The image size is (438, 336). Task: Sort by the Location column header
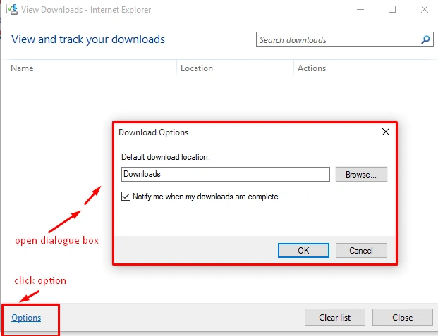point(197,68)
